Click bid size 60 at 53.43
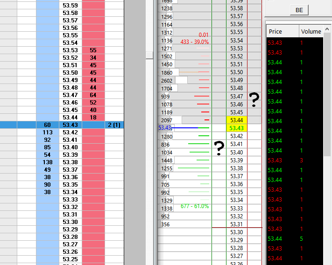 48,125
